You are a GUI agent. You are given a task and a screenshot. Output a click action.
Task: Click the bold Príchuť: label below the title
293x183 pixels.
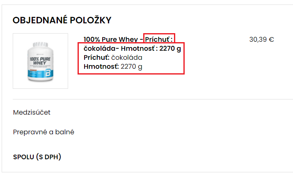(x=96, y=58)
